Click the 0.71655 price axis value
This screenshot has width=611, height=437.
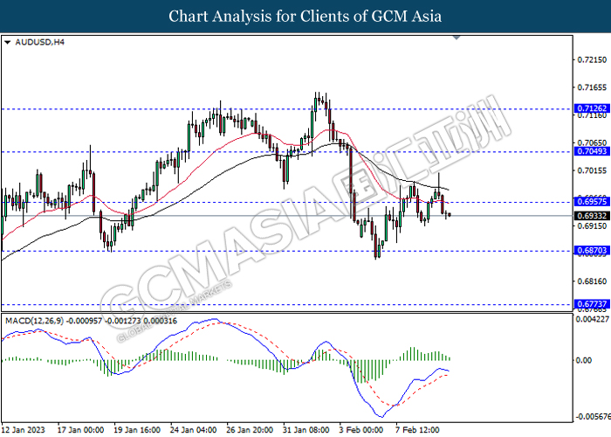[x=592, y=87]
